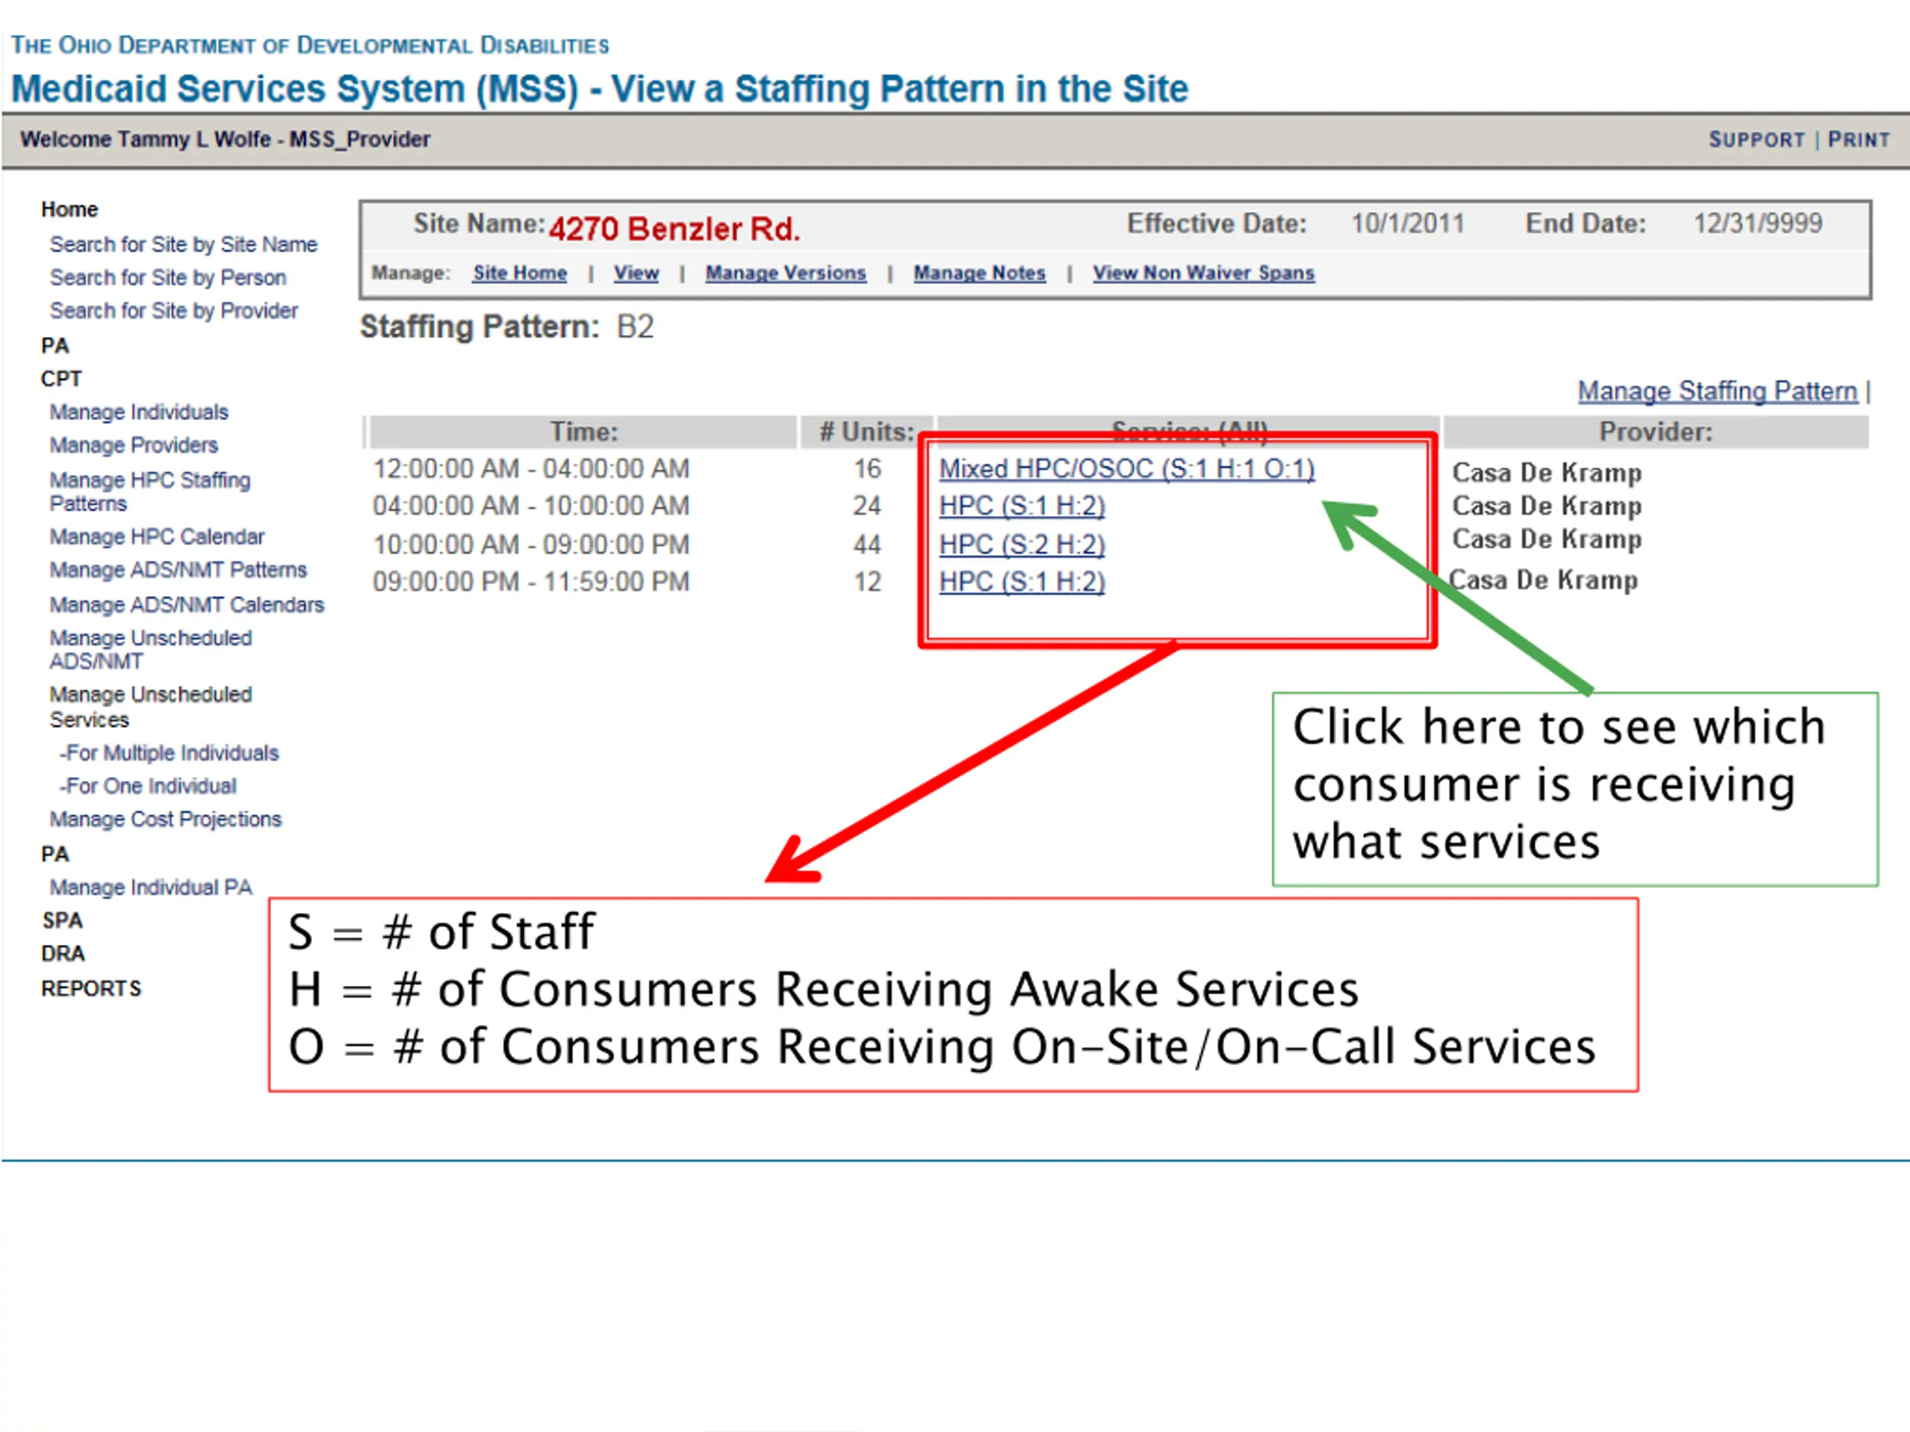
Task: Open Manage Unscheduled ADS/NMT
Action: [151, 649]
